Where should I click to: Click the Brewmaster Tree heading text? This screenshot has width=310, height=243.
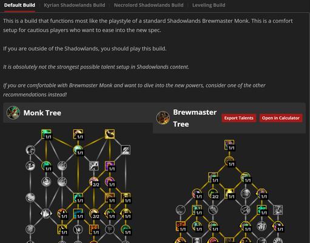(195, 118)
